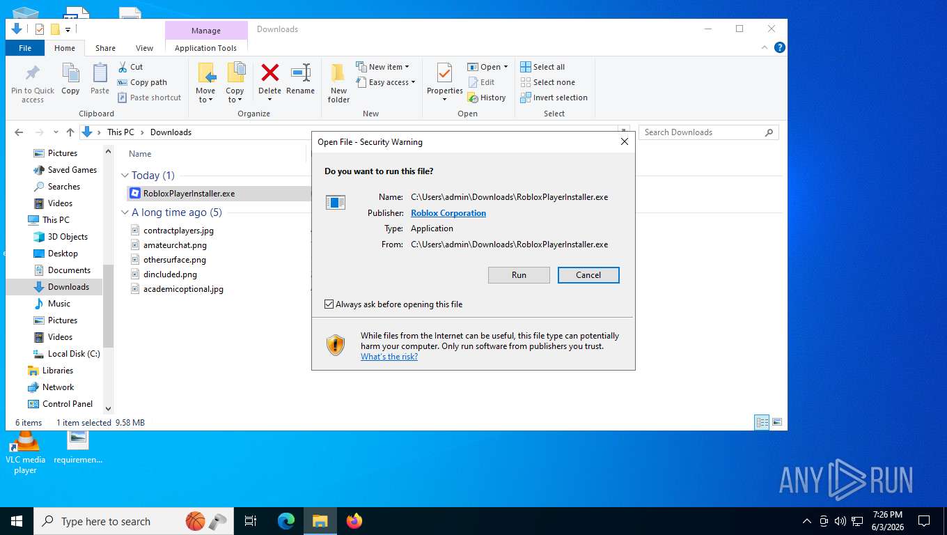Click the Windows Start button

[16, 521]
